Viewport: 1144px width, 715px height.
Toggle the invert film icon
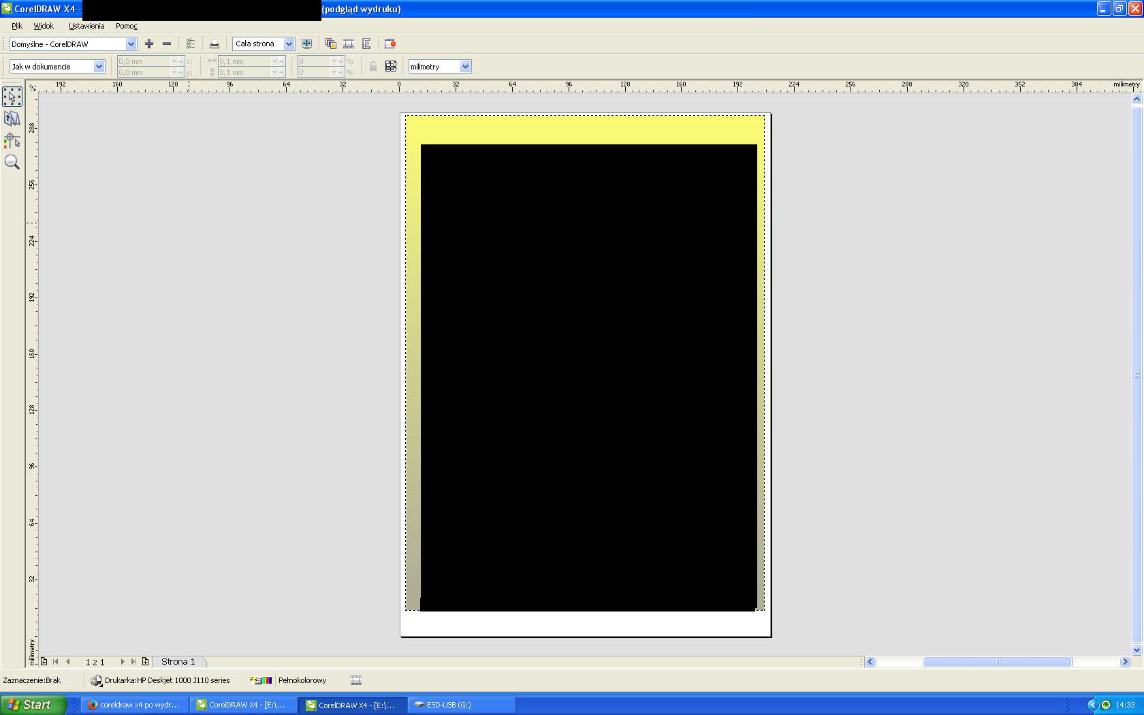(x=349, y=44)
